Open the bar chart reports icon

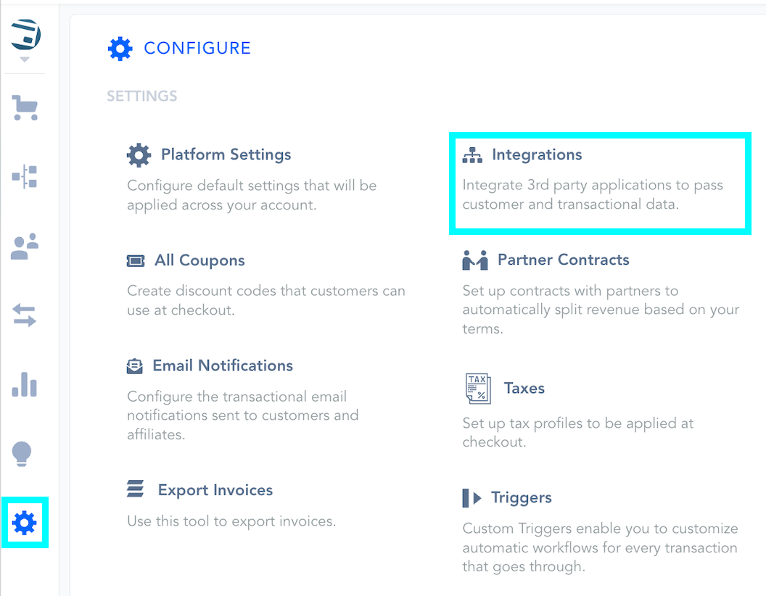tap(25, 384)
